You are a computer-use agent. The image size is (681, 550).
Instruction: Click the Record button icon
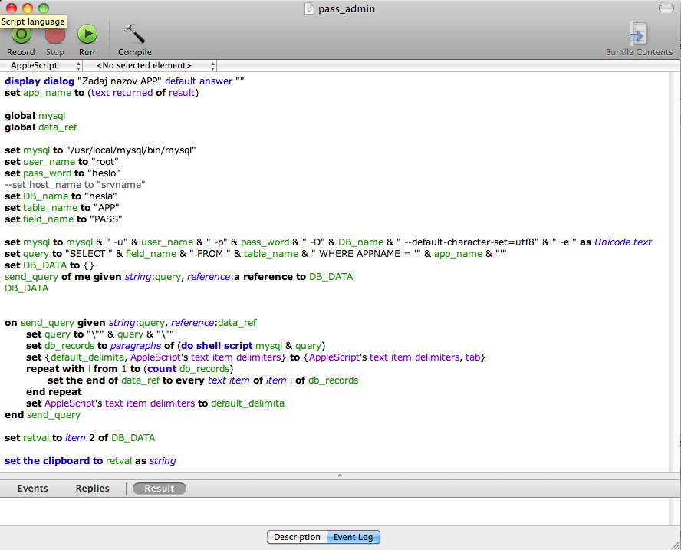click(21, 35)
